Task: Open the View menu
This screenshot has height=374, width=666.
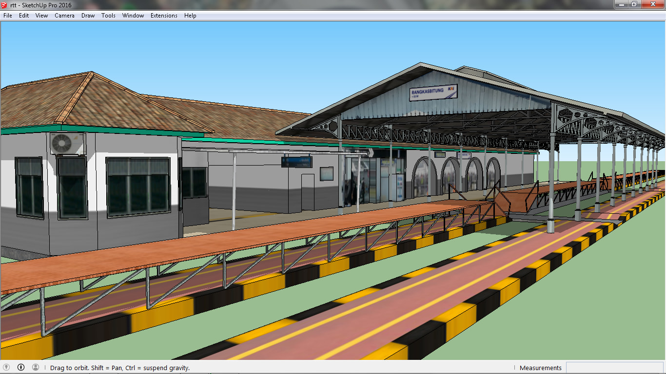Action: pos(42,16)
